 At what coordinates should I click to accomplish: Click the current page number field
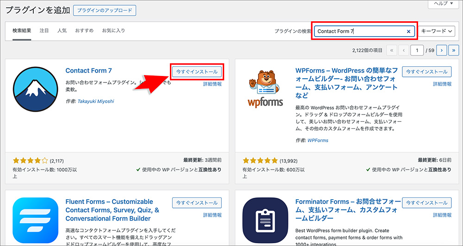pos(417,50)
